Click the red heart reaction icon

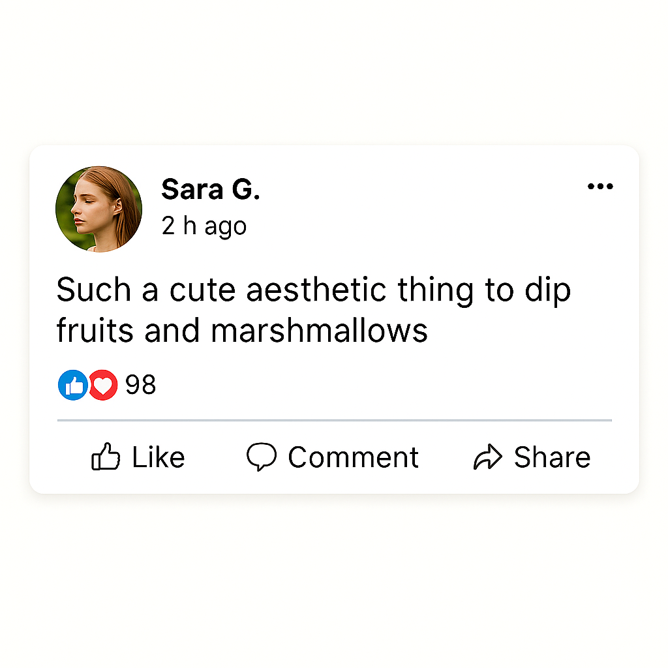coord(103,386)
